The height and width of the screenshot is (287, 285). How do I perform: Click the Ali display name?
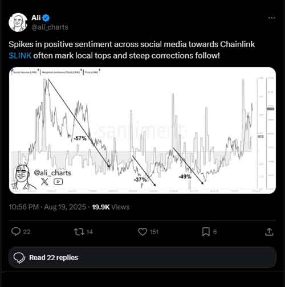click(x=36, y=18)
